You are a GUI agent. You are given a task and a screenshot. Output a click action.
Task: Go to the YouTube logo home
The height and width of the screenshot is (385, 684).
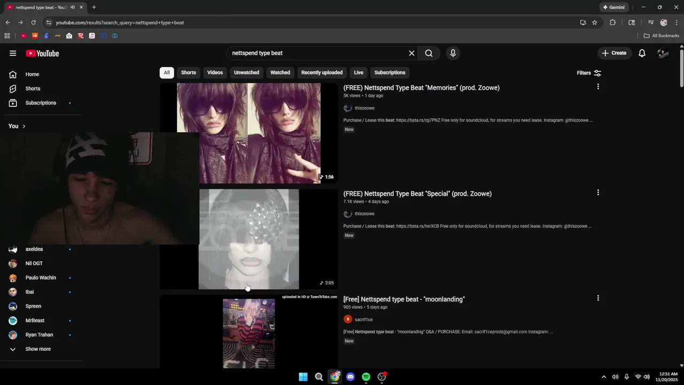(42, 53)
